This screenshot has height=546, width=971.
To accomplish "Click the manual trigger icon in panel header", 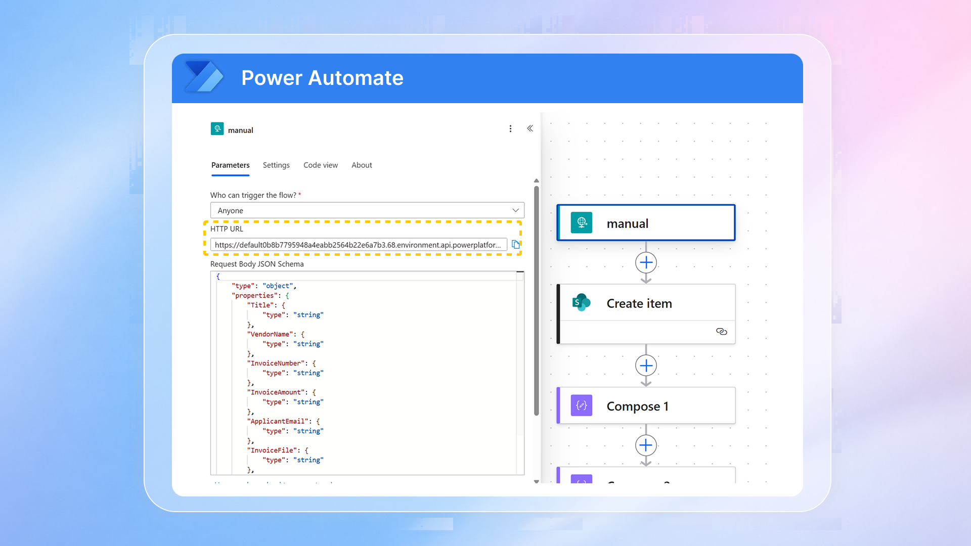I will coord(217,129).
